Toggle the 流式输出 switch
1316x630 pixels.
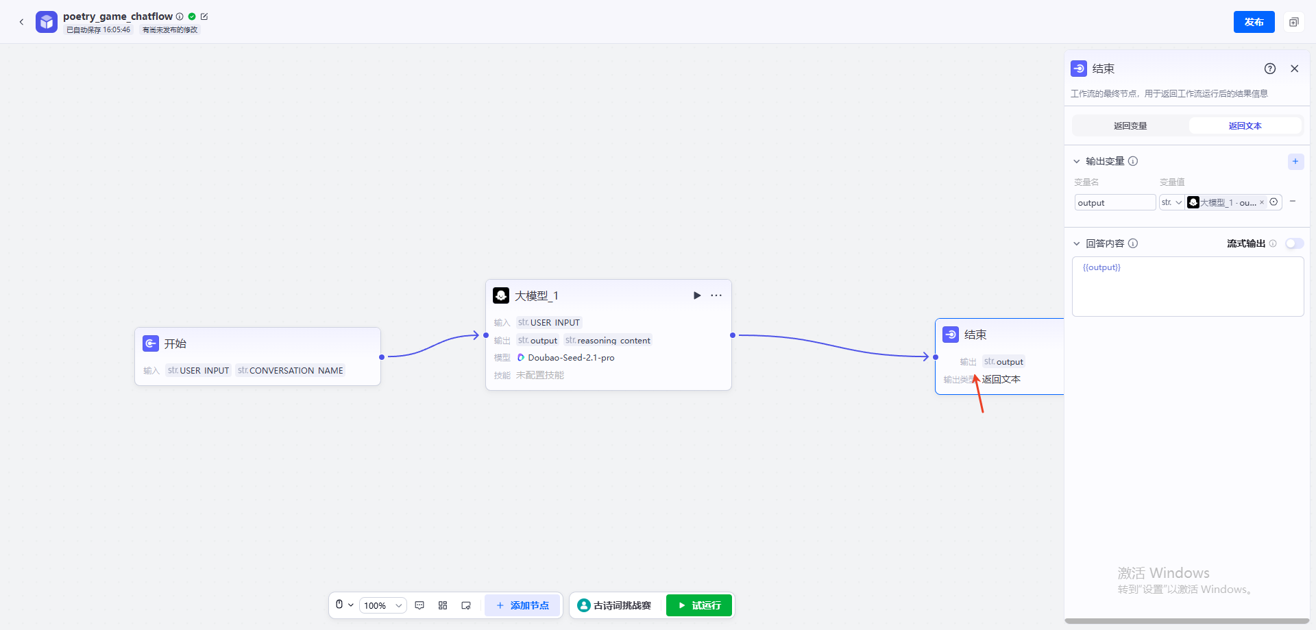(1294, 243)
